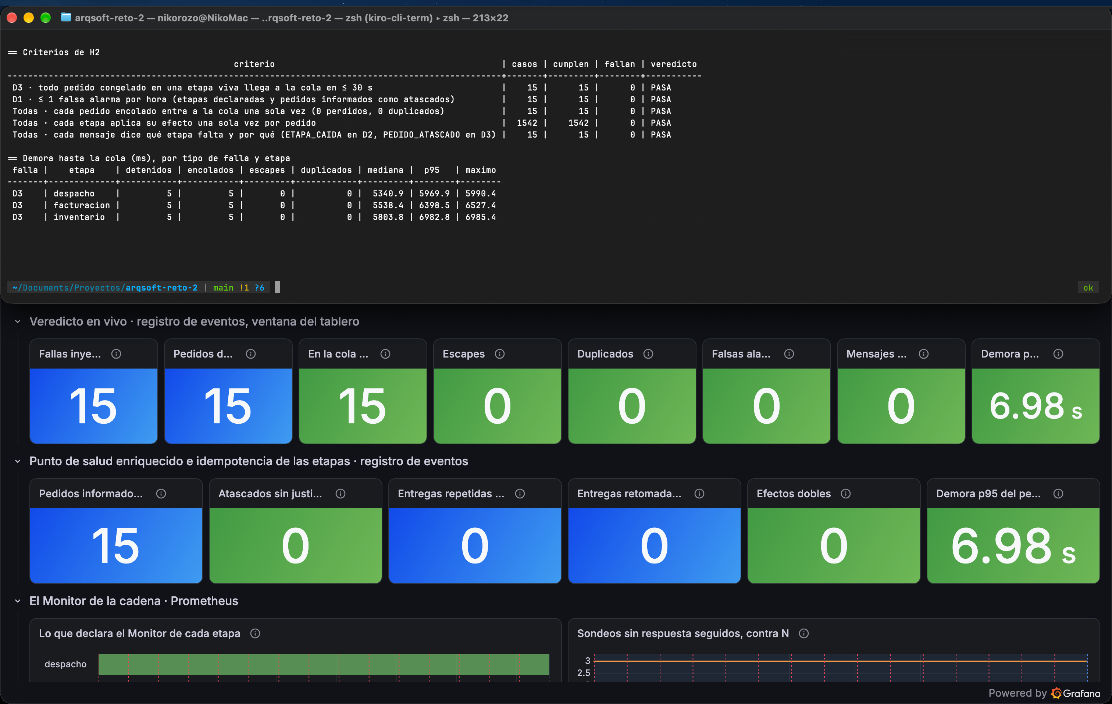
Task: Click info icon on Demora p... panel
Action: [1058, 354]
